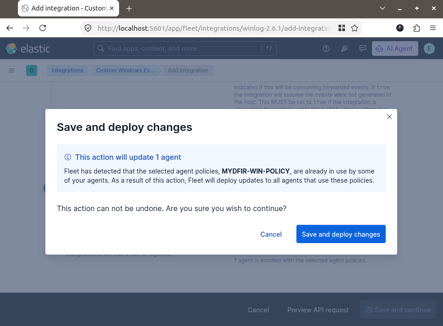This screenshot has width=443, height=326.
Task: Open the browser extensions menu
Action: click(x=416, y=28)
